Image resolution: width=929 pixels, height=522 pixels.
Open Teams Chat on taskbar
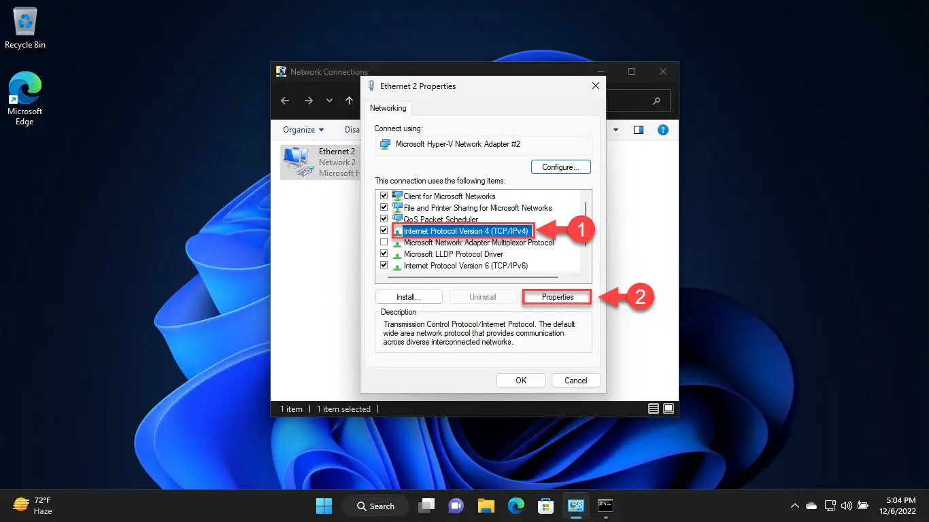coord(456,506)
